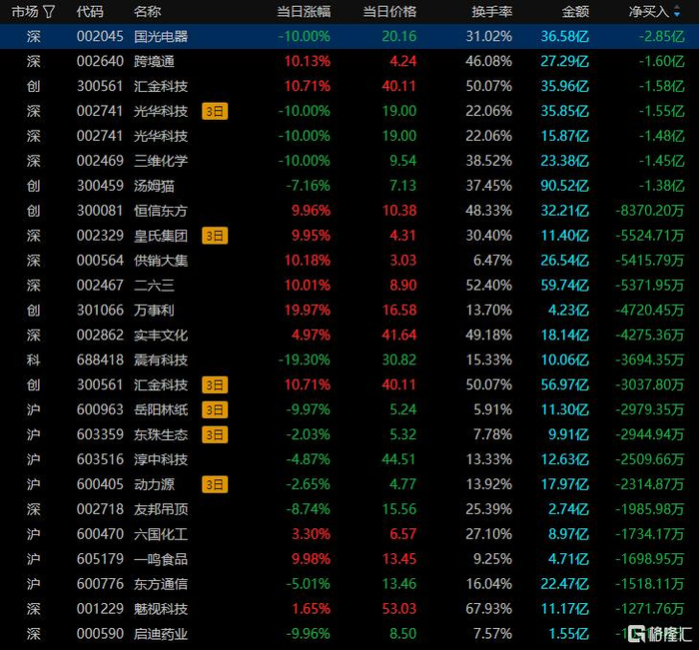The height and width of the screenshot is (650, 699).
Task: Sort by the 代码 column header
Action: tap(90, 12)
